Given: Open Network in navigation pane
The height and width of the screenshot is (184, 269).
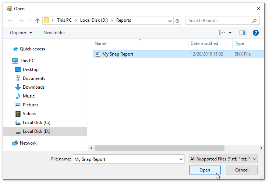Looking at the screenshot, I should (28, 143).
